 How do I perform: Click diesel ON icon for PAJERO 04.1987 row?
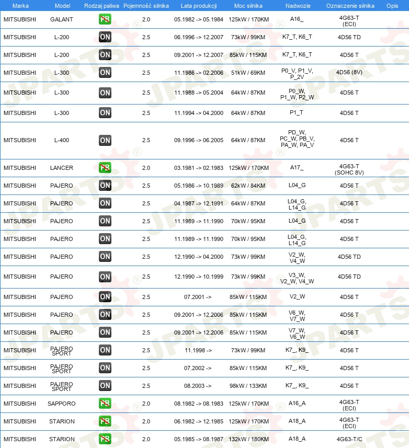click(105, 203)
